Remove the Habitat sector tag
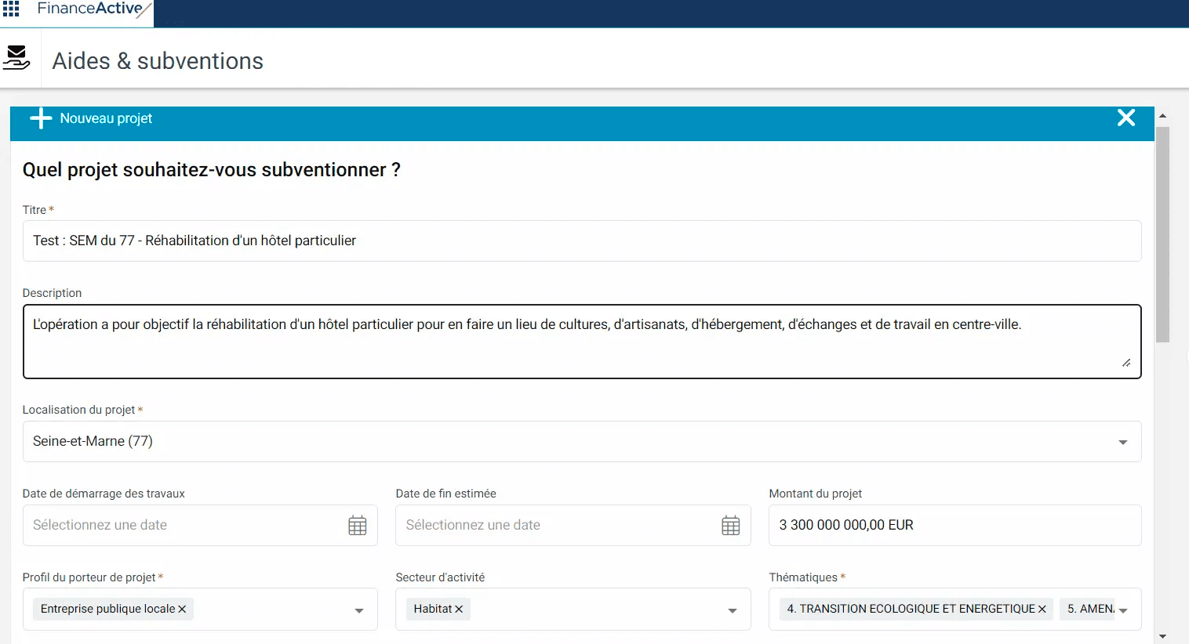 pyautogui.click(x=459, y=609)
